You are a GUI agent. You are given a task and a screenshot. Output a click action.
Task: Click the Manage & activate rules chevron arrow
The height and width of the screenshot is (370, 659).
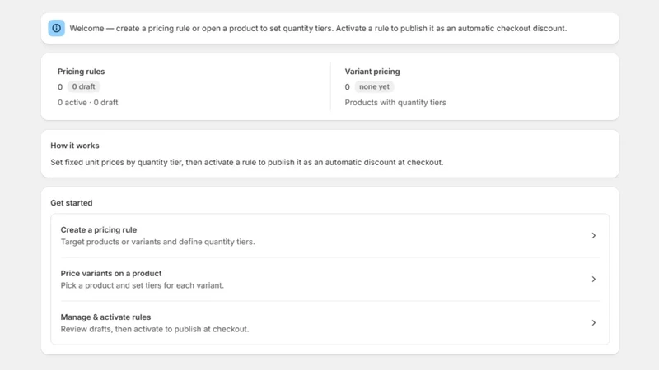point(593,323)
